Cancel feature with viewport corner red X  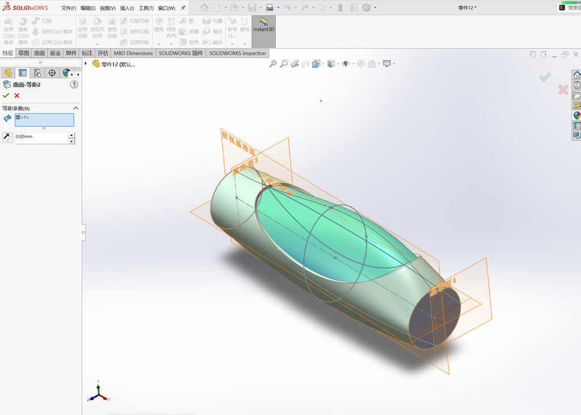click(x=563, y=89)
